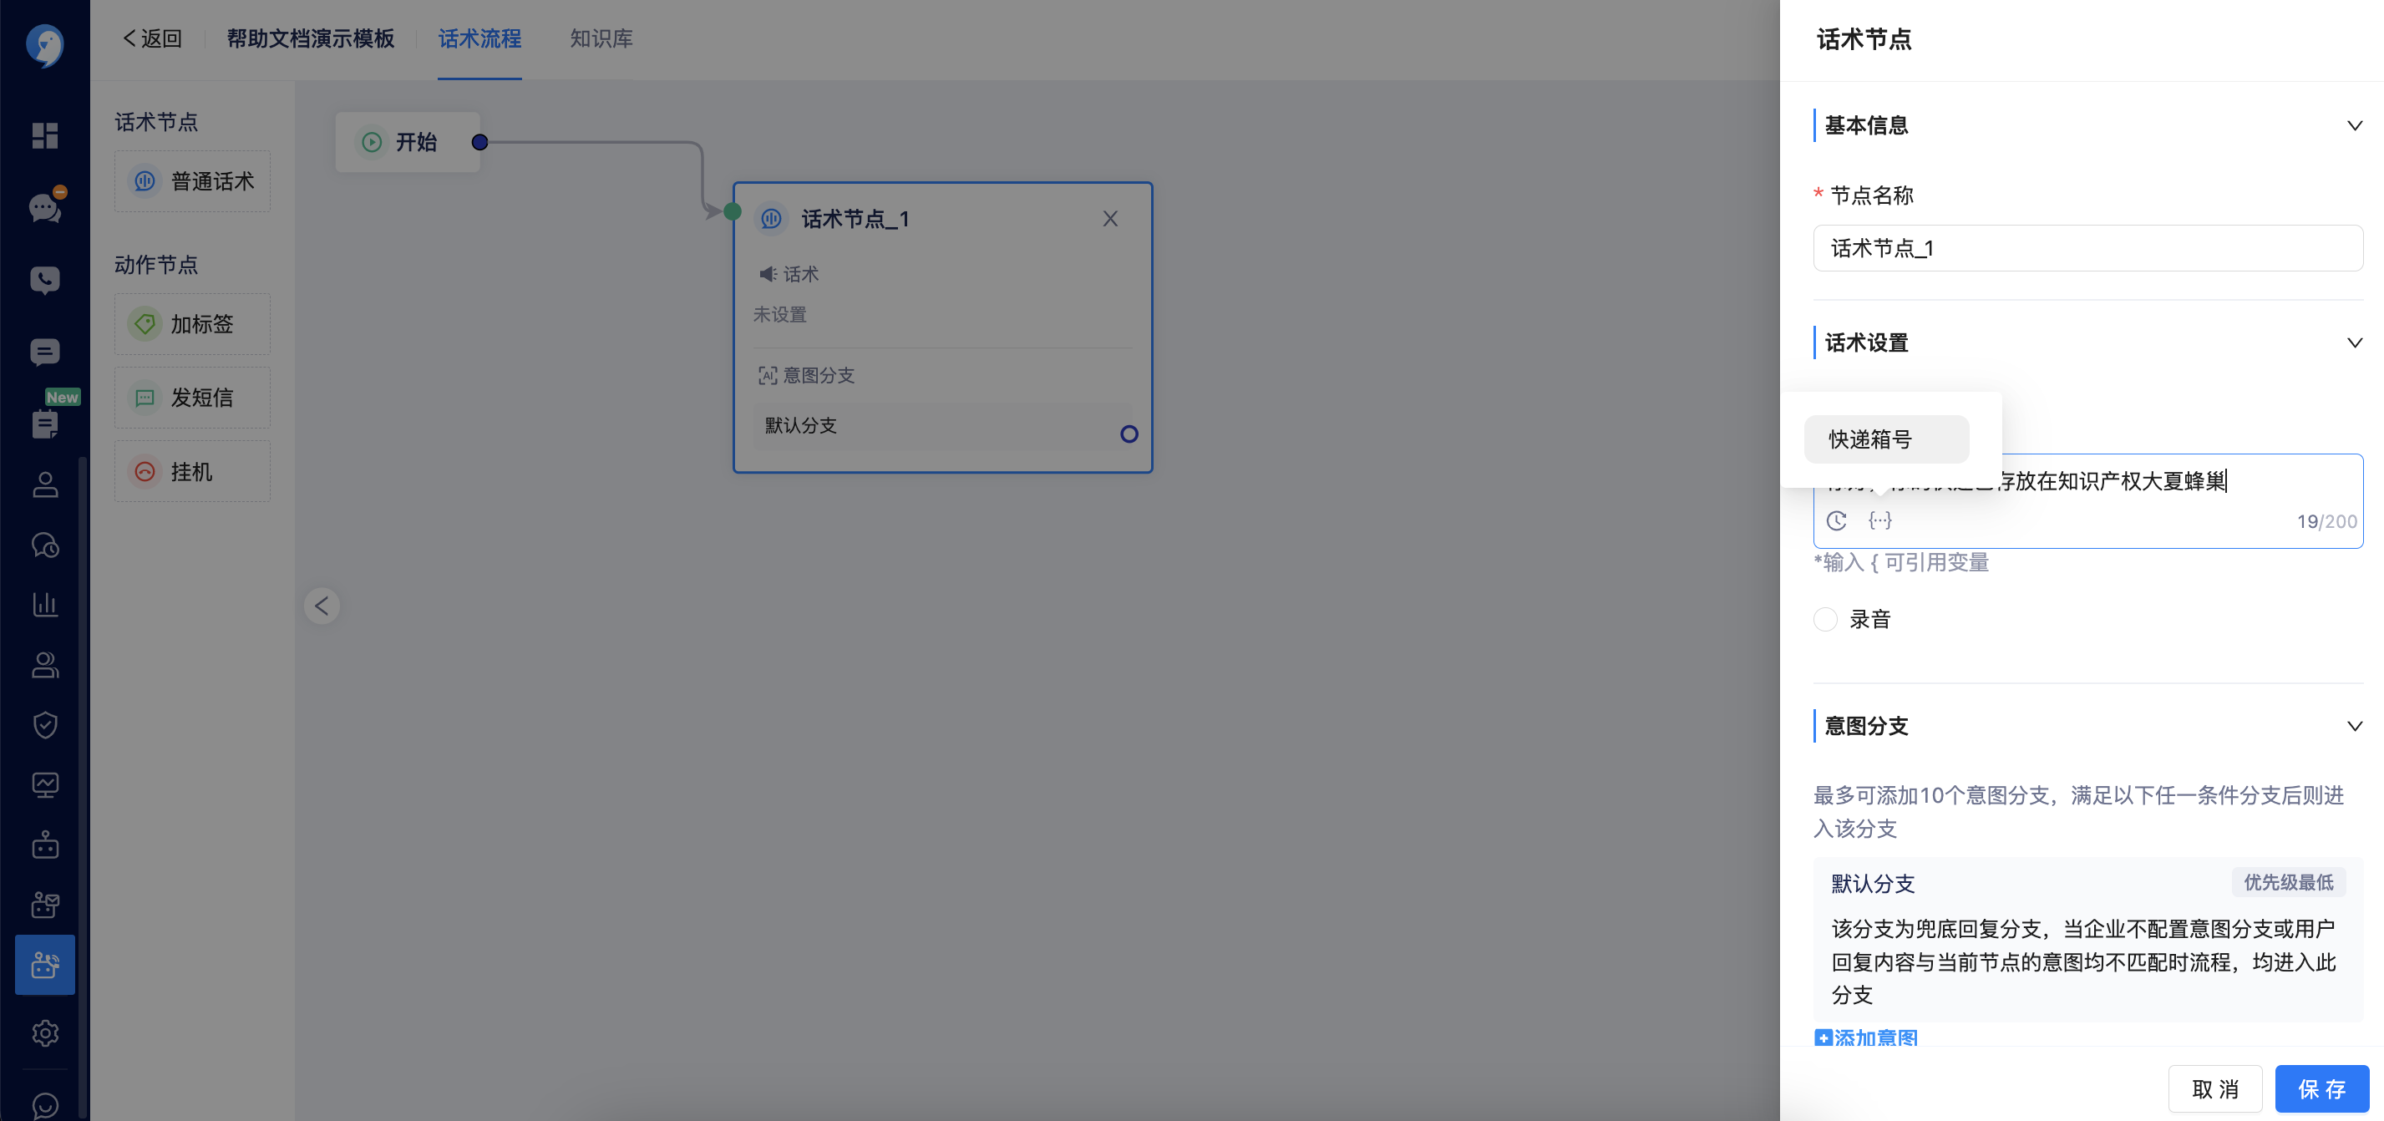Click the history clock icon in the script box

tap(1836, 521)
